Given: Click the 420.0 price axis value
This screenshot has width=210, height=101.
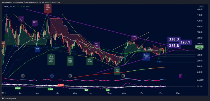Looking at the screenshot, I should [x=199, y=21].
